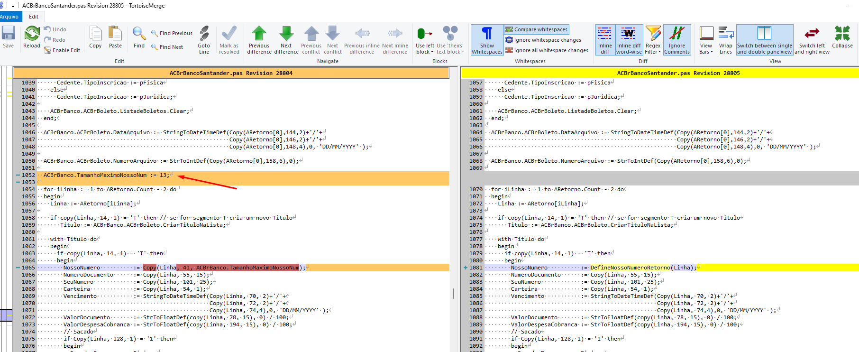Click line 1072 ValorDocumento in left pane
The height and width of the screenshot is (352, 859).
tap(243, 317)
